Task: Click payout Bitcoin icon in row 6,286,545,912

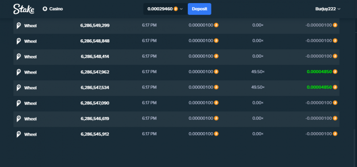Action: [335, 134]
